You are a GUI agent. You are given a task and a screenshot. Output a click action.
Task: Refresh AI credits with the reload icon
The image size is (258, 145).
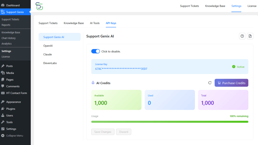click(210, 83)
